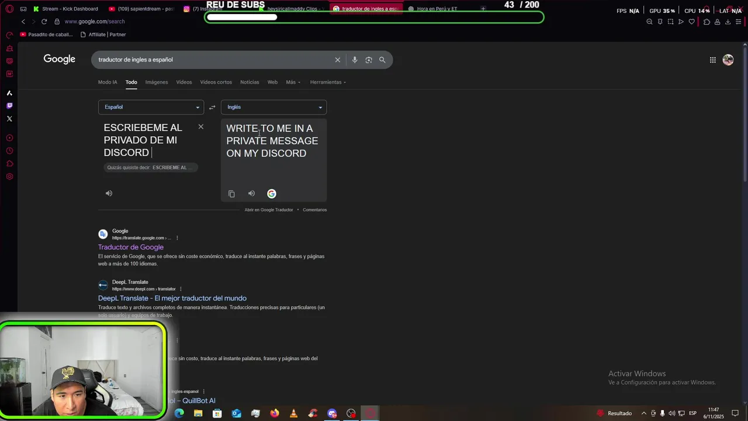Go back to the previous page
The height and width of the screenshot is (421, 748).
click(x=23, y=22)
